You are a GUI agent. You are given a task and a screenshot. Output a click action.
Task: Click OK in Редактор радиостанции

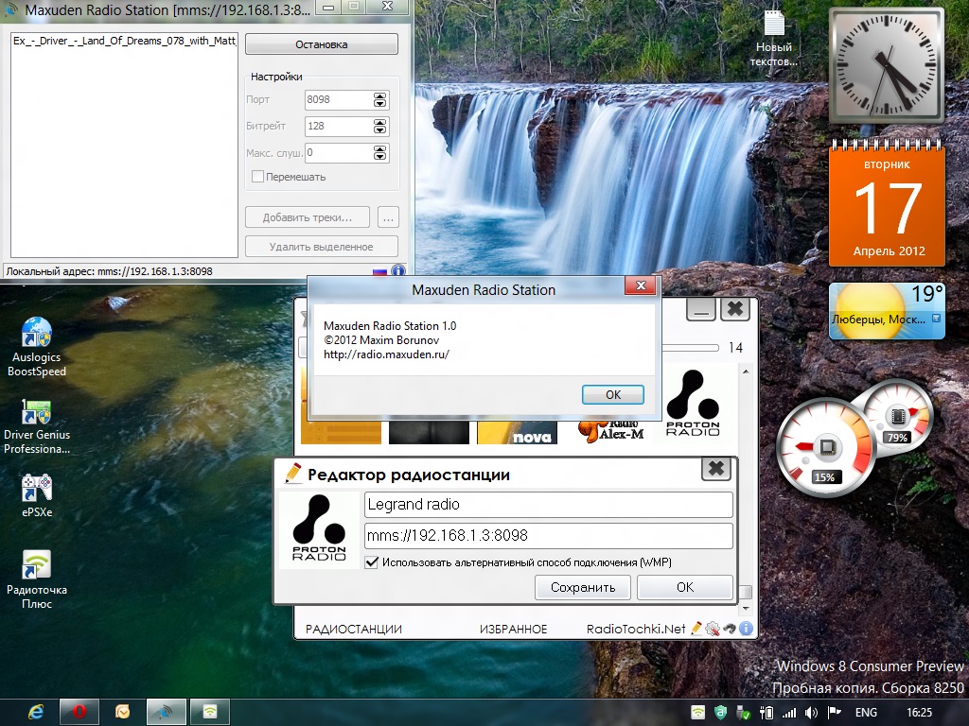685,587
